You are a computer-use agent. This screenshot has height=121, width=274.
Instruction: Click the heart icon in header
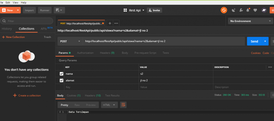(x=255, y=10)
